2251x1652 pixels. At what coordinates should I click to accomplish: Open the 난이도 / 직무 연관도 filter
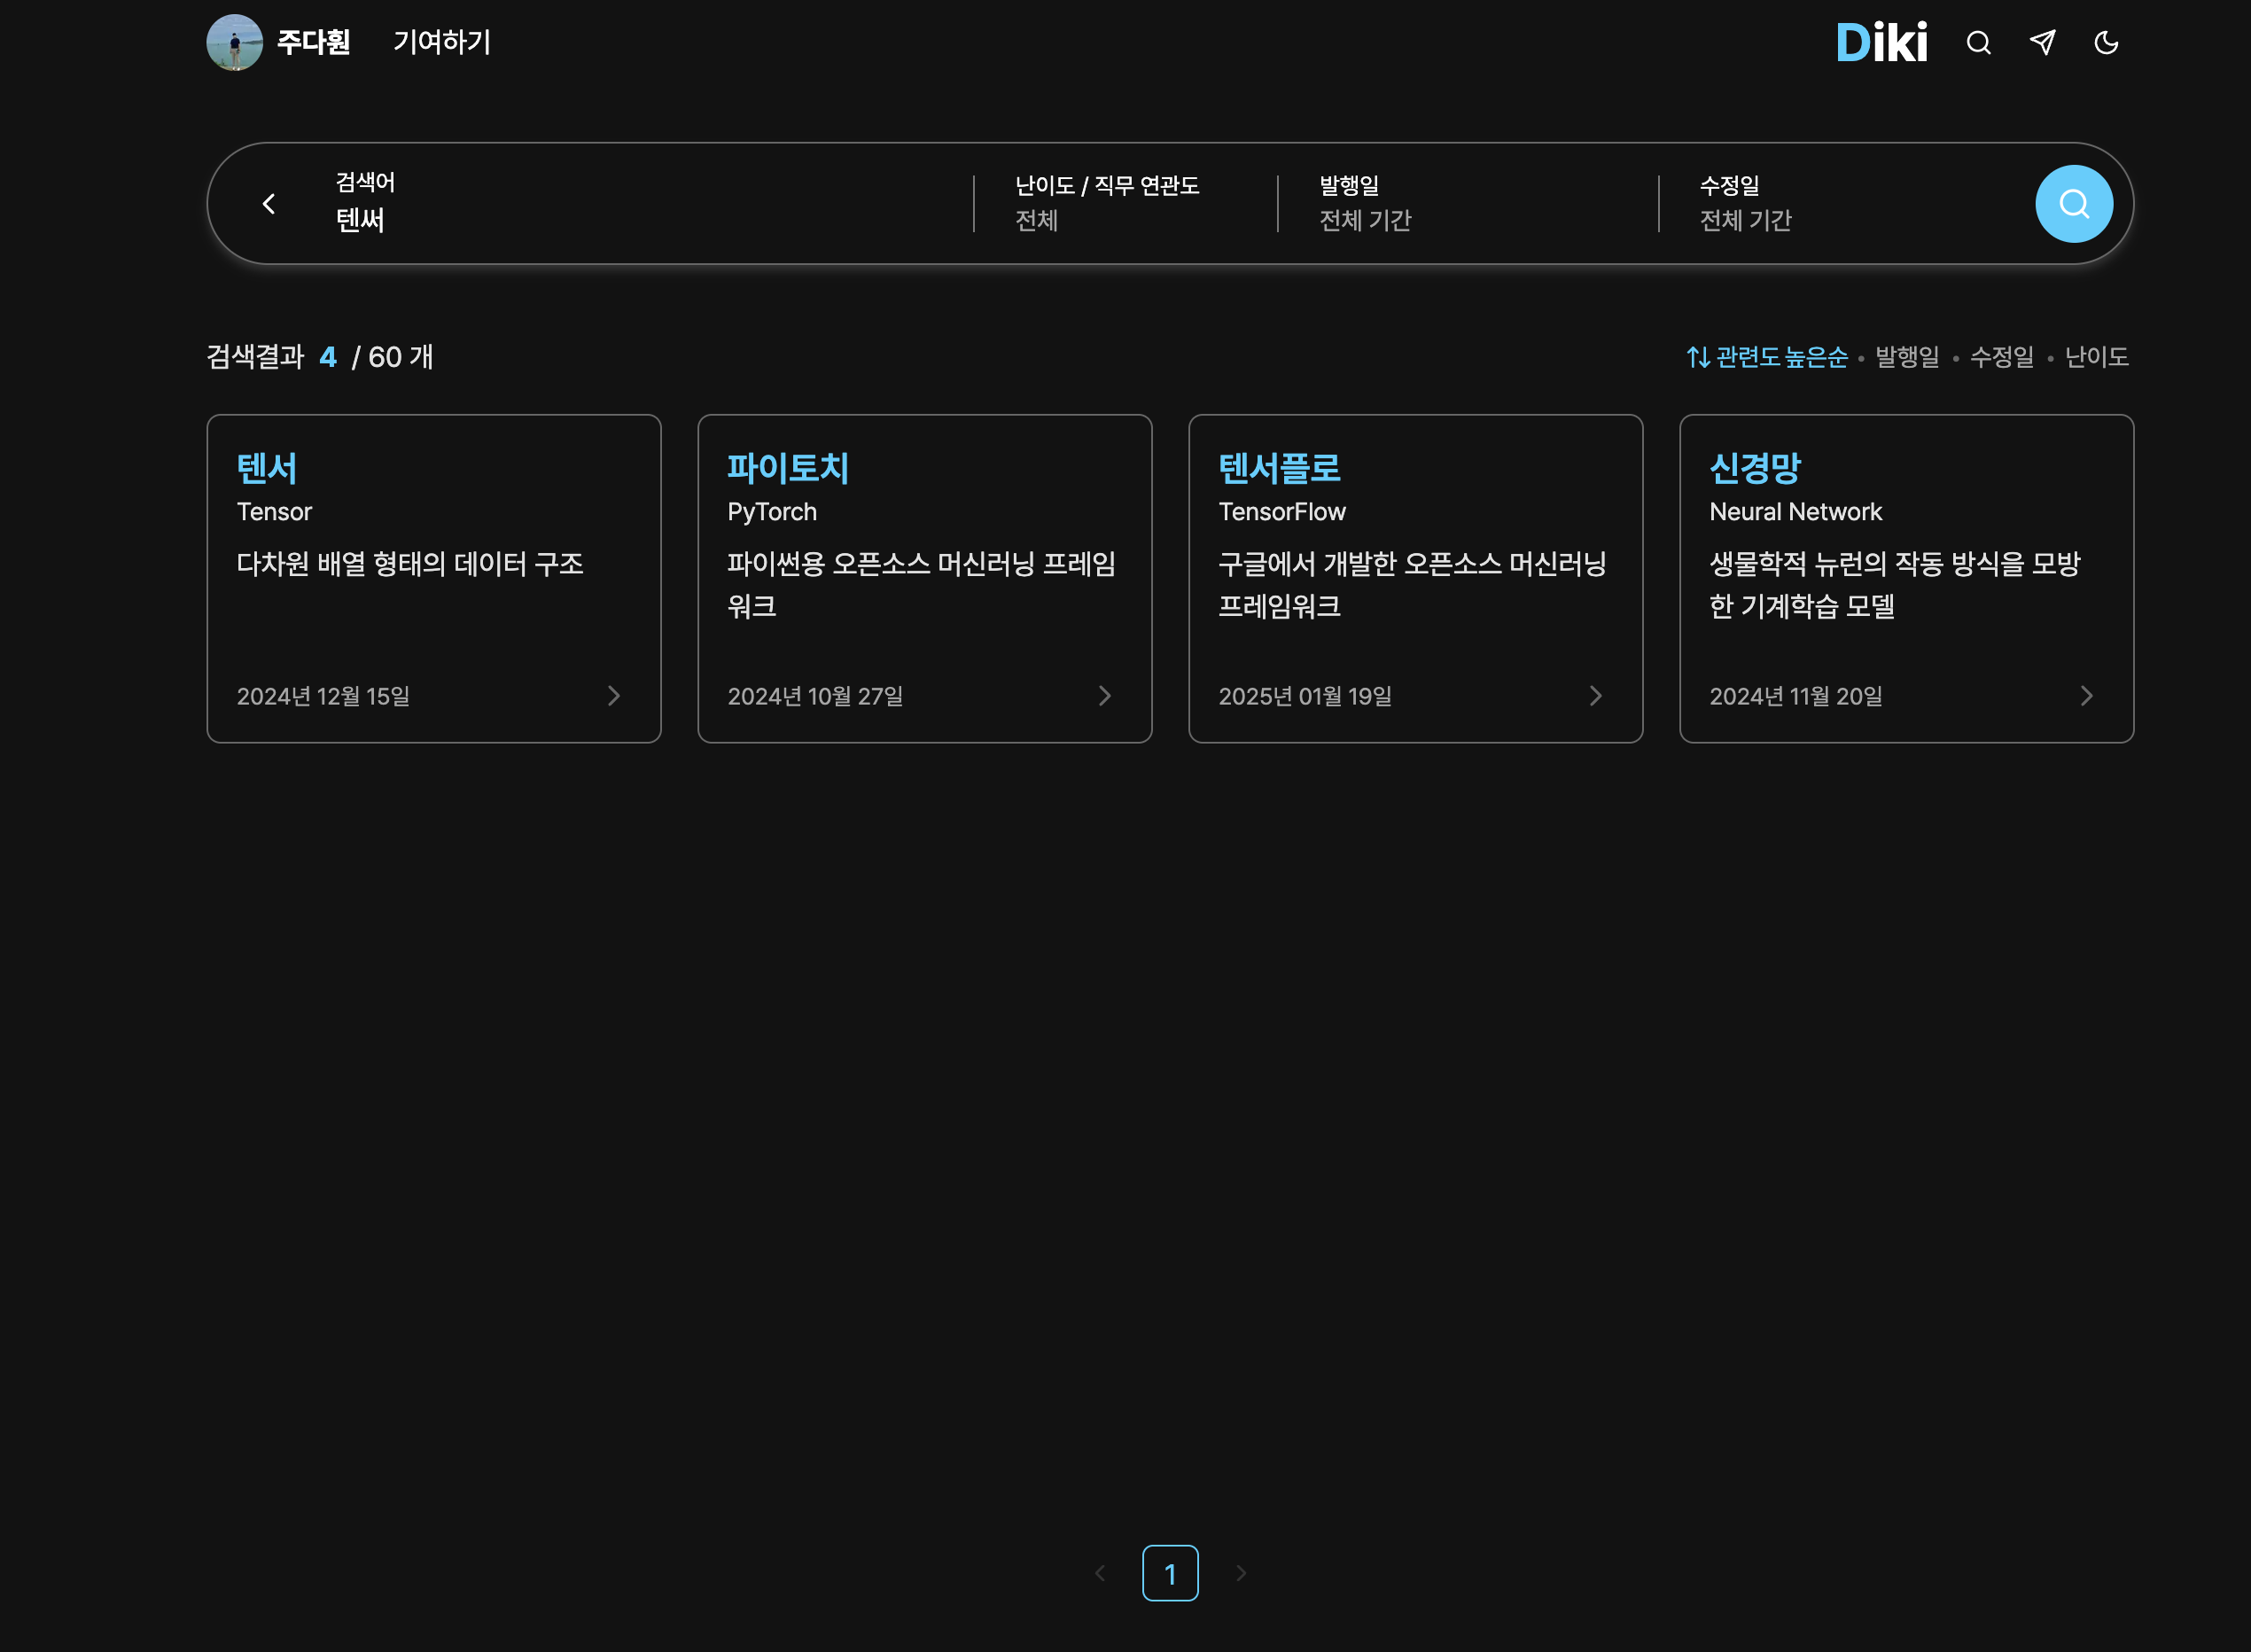pyautogui.click(x=1108, y=203)
